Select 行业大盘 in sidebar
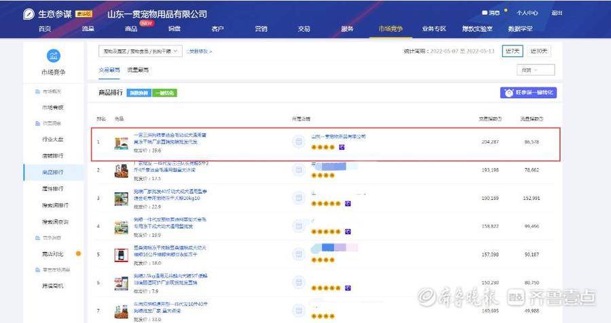This screenshot has width=611, height=323. [53, 139]
